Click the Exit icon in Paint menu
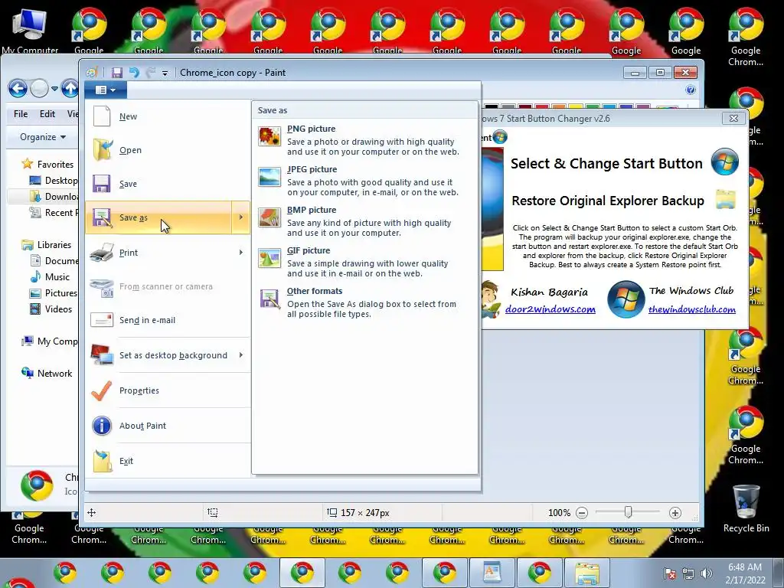Screen dimensions: 784x588 point(103,461)
